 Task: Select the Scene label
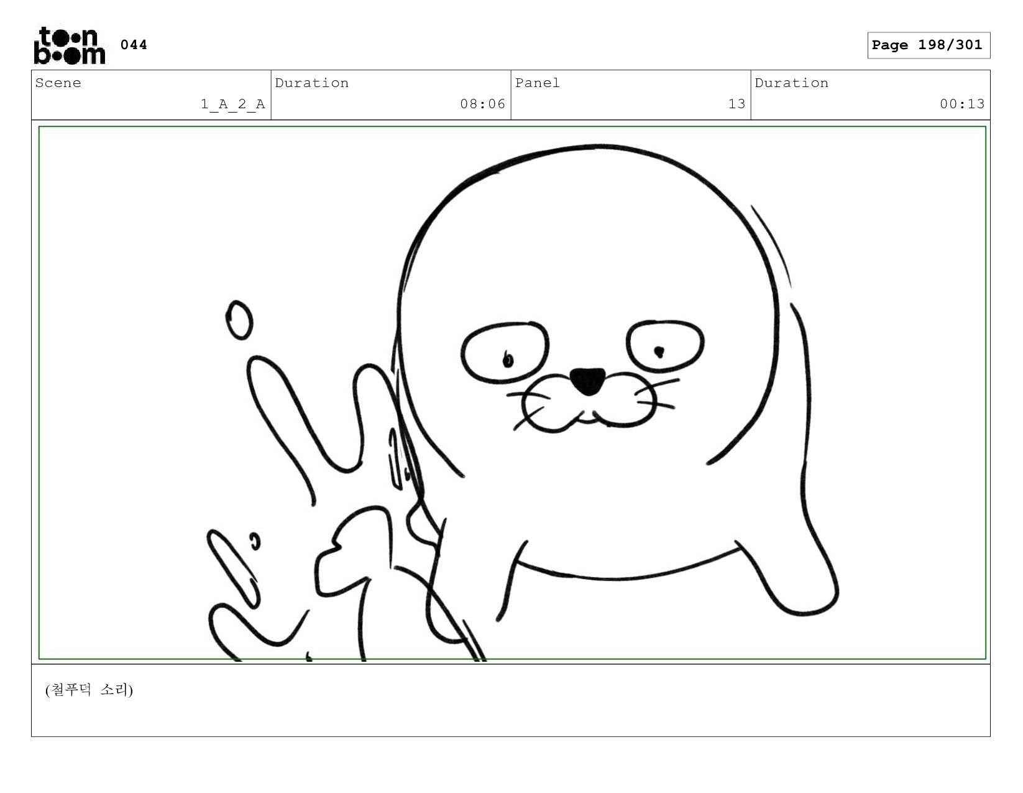[58, 83]
